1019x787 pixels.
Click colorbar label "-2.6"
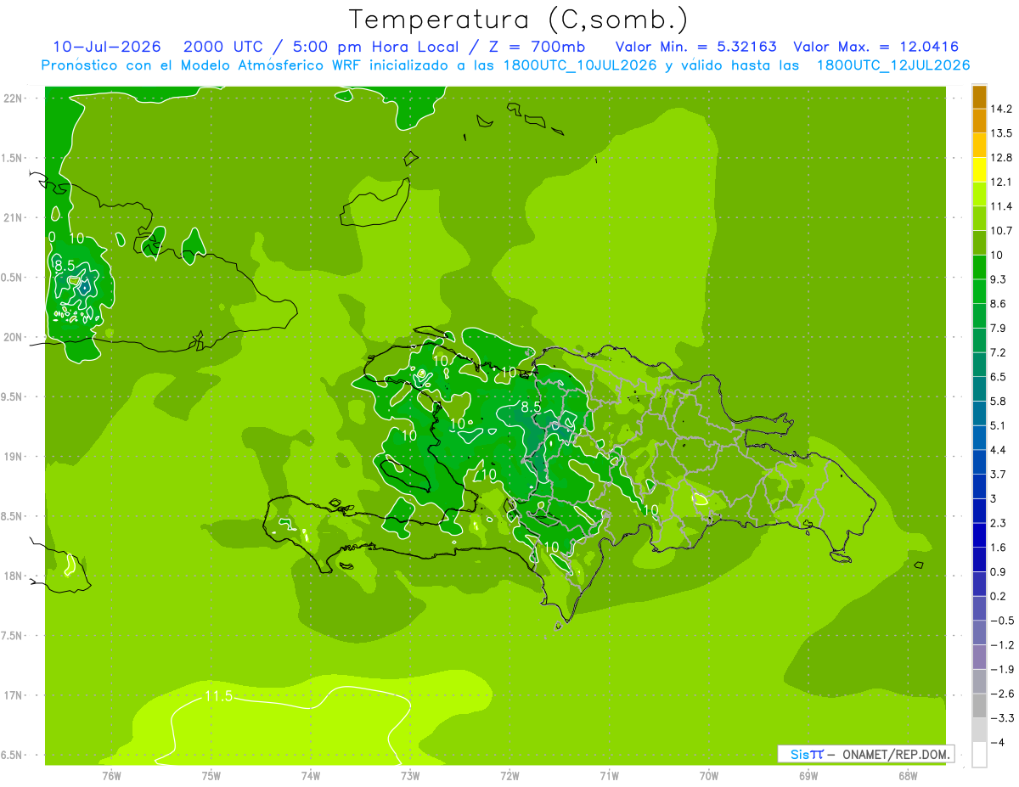click(1003, 694)
